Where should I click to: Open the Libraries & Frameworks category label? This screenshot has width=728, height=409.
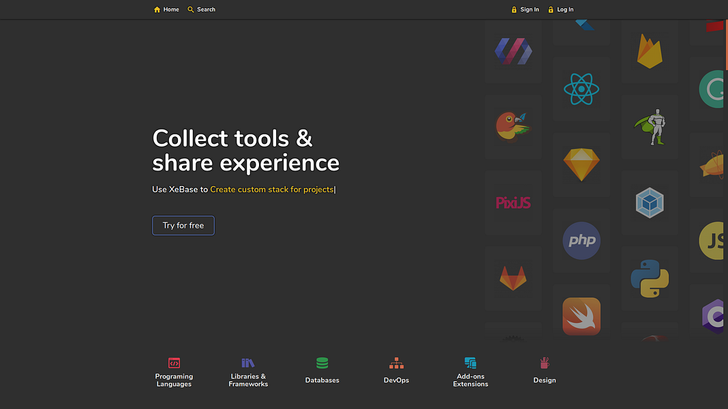248,380
